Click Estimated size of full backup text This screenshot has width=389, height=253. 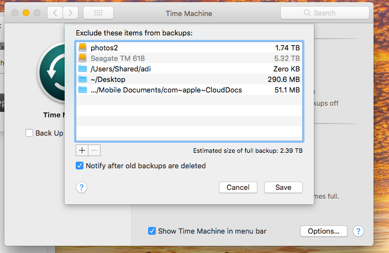click(x=248, y=151)
